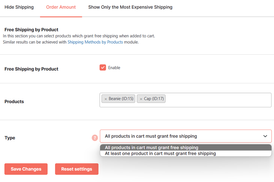The image size is (274, 182).
Task: Select the Beanie (ID:15) tag text
Action: point(121,99)
